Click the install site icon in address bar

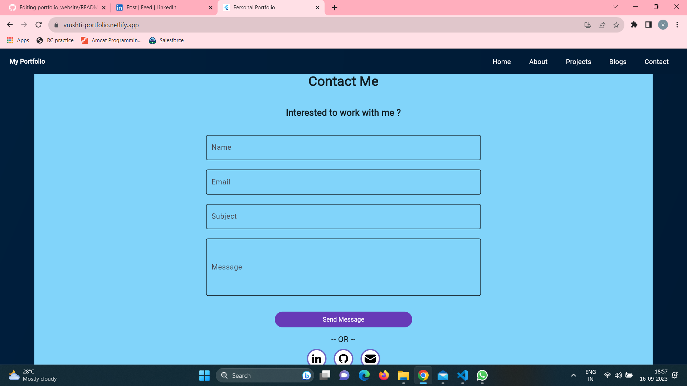point(587,25)
